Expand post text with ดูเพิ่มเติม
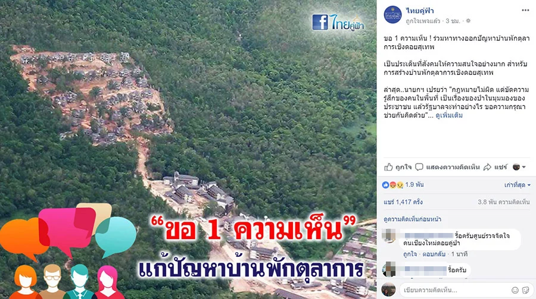The image size is (536, 299). tap(449, 115)
